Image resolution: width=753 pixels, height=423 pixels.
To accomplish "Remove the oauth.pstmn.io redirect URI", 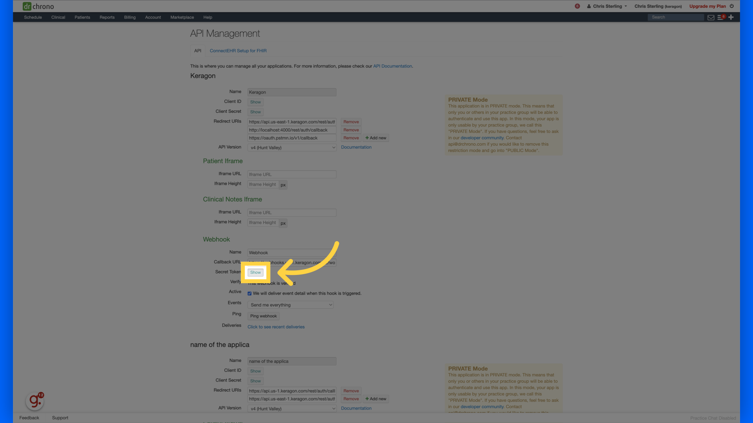I will point(351,138).
